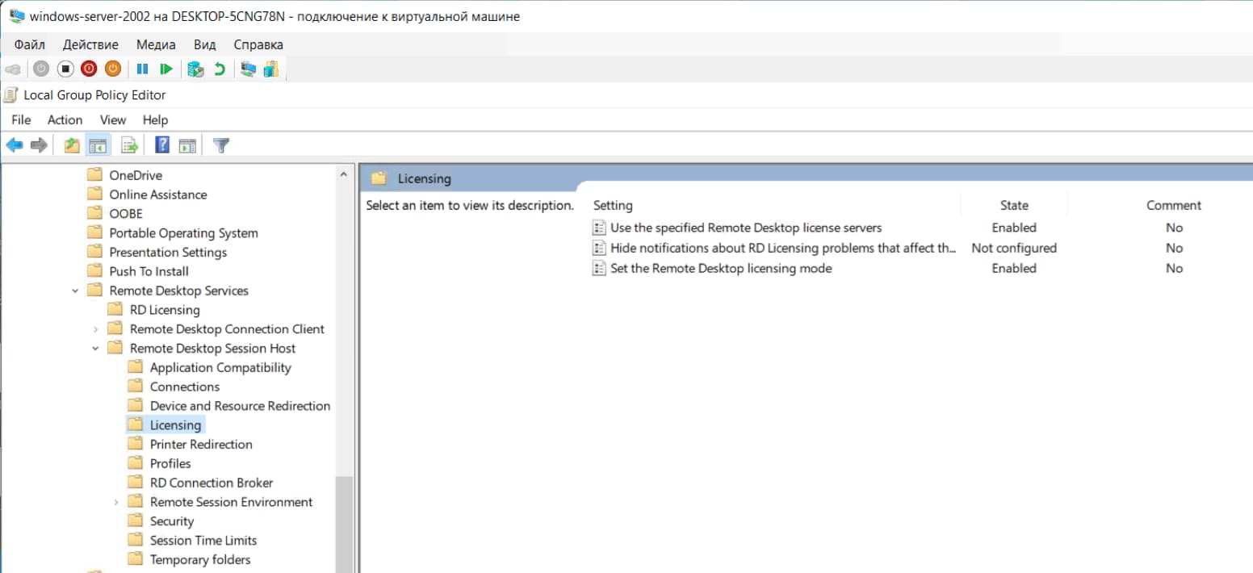The image size is (1253, 573).
Task: Open 'Set the Remote Desktop licensing mode' setting
Action: [x=720, y=268]
